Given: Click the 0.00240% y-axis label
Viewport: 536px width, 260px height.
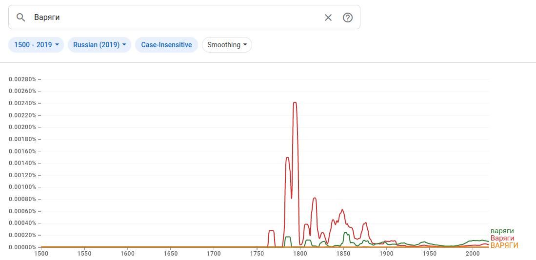Looking at the screenshot, I should (22, 103).
